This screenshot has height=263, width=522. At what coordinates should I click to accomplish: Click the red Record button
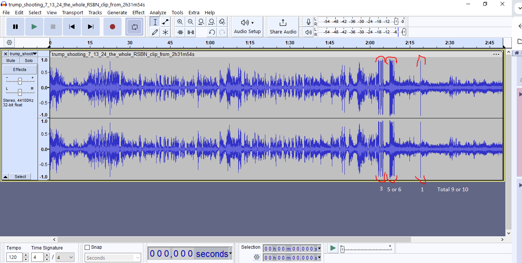tap(112, 27)
